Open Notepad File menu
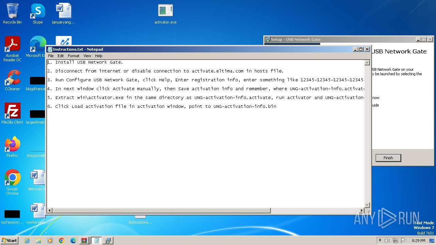 point(51,56)
